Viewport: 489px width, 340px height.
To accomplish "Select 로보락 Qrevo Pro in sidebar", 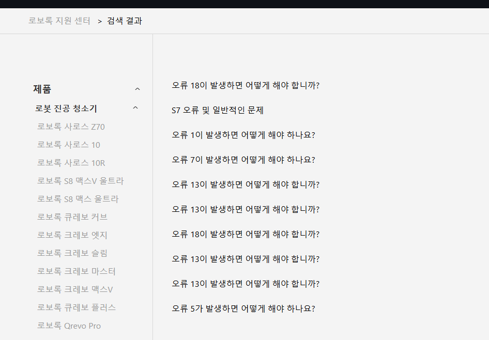I will pyautogui.click(x=69, y=326).
